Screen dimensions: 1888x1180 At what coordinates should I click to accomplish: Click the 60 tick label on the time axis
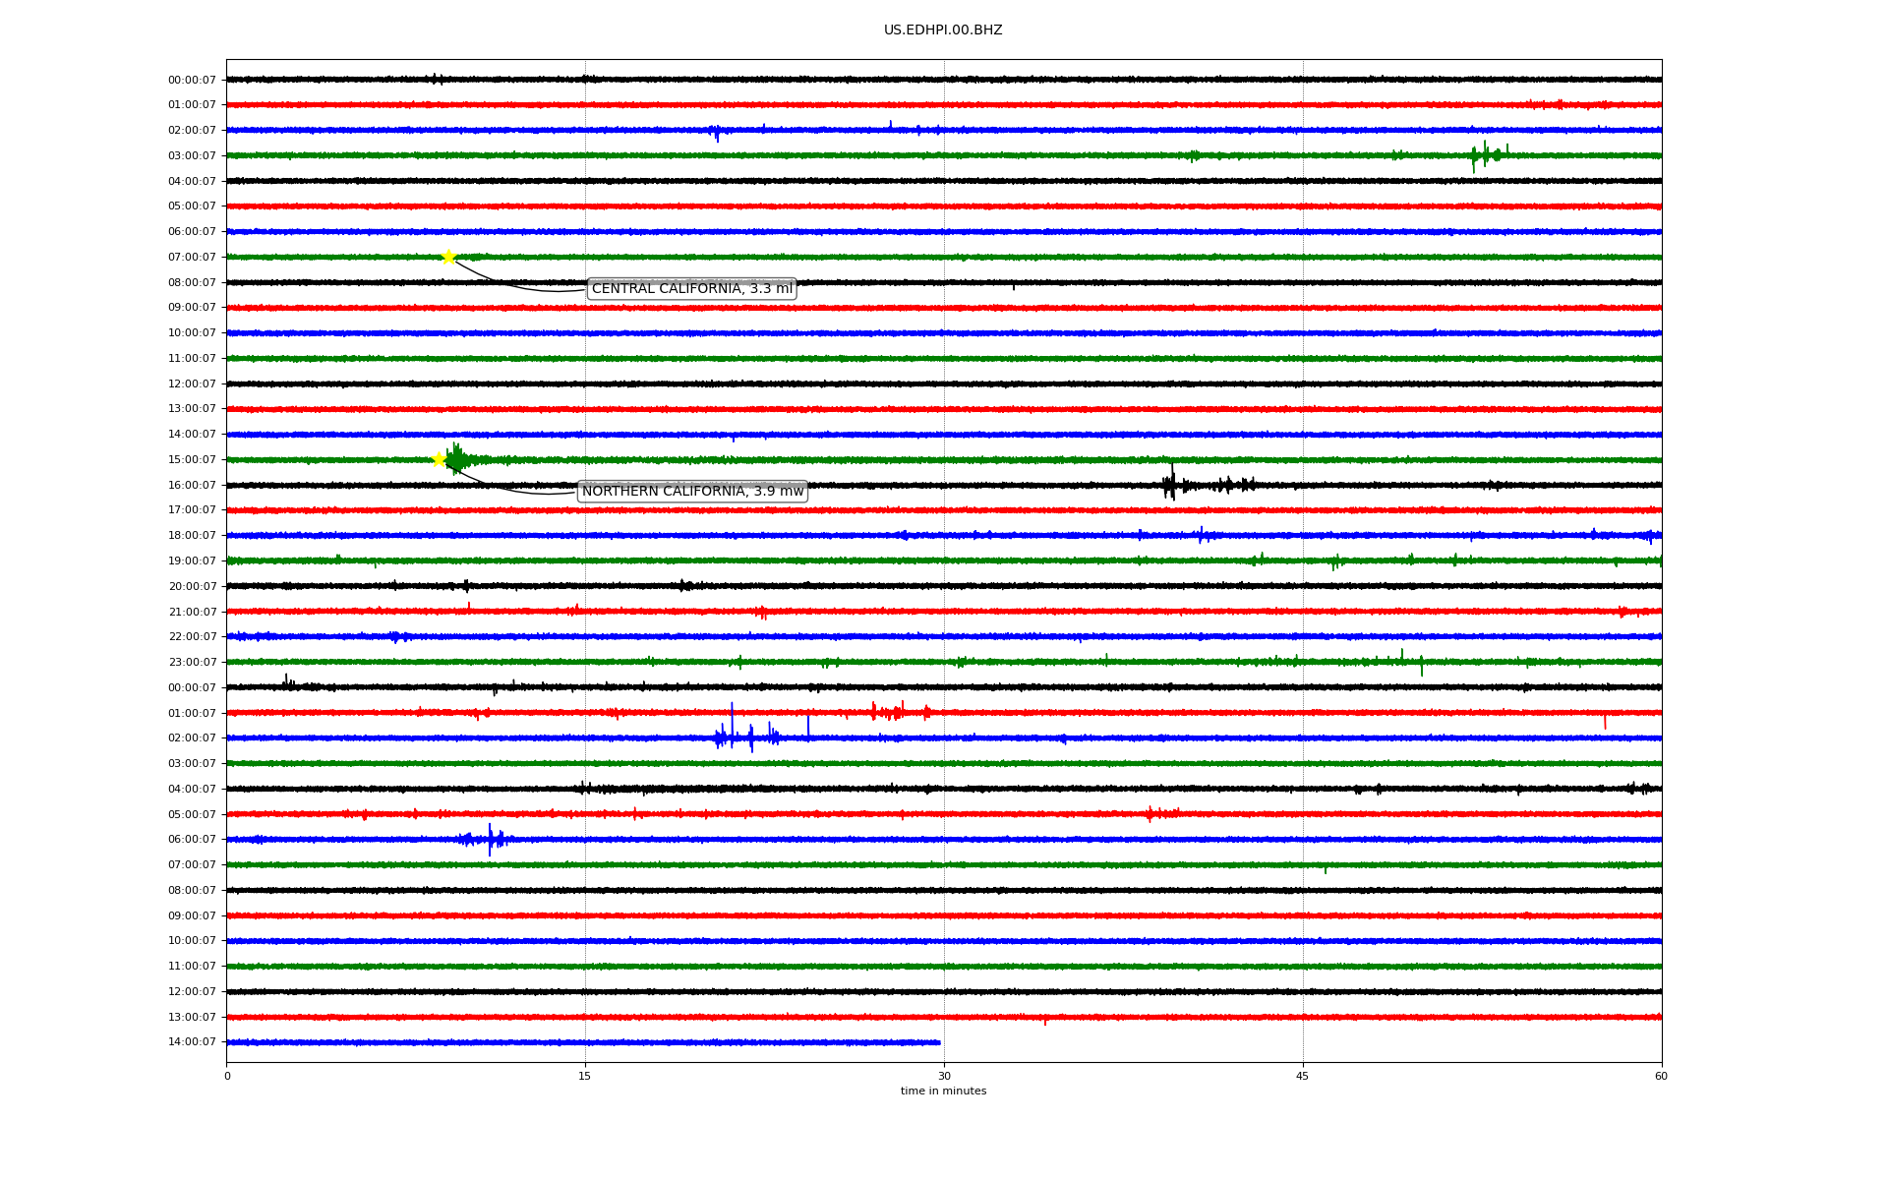coord(1661,1076)
